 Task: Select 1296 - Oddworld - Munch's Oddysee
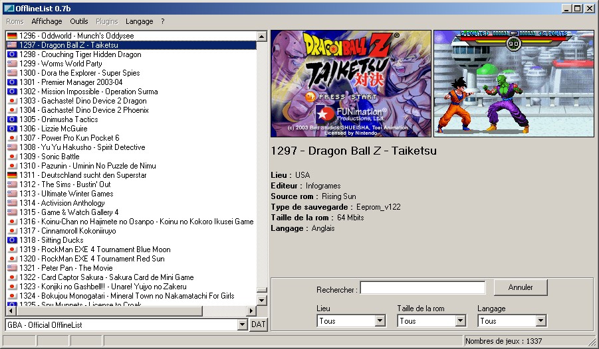click(x=76, y=36)
